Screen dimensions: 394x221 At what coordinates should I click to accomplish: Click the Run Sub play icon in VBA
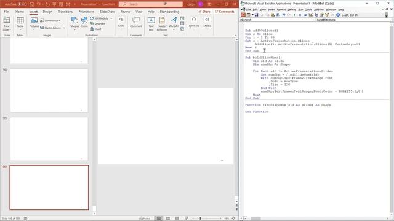(294, 15)
